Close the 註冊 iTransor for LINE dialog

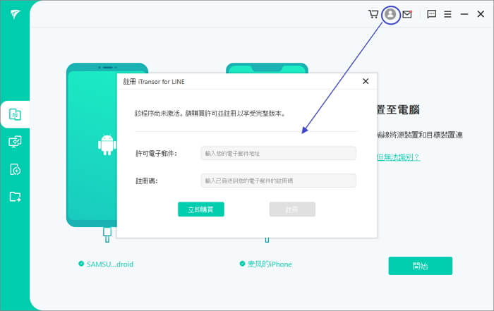click(366, 81)
